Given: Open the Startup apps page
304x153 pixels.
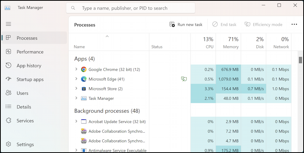Looking at the screenshot, I should (34, 79).
